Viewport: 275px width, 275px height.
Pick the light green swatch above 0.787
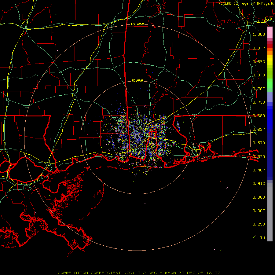tap(270, 83)
